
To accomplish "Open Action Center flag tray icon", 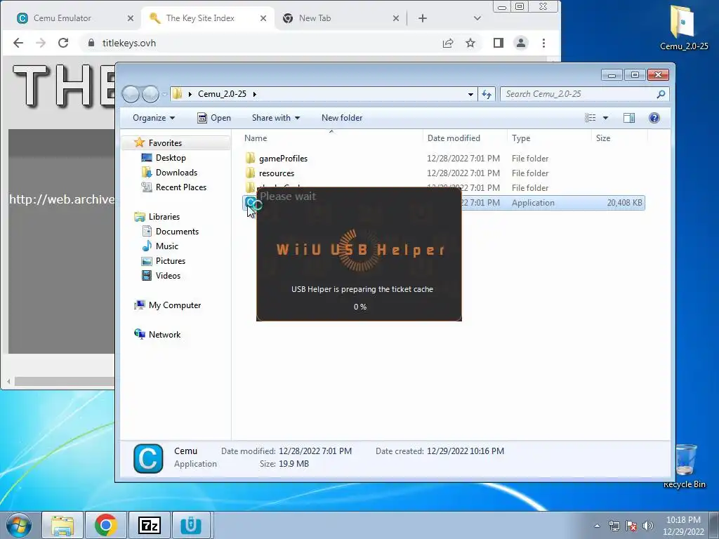I will click(631, 526).
